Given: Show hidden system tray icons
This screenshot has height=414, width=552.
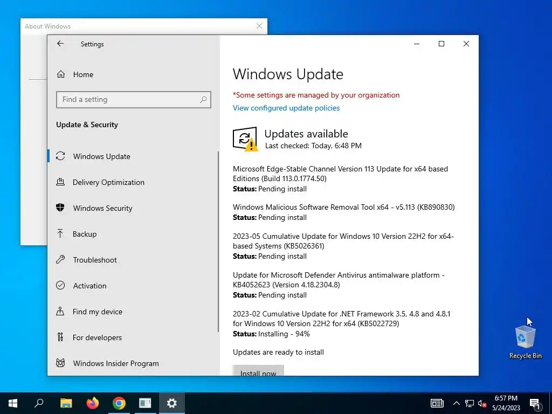Looking at the screenshot, I should pos(456,403).
